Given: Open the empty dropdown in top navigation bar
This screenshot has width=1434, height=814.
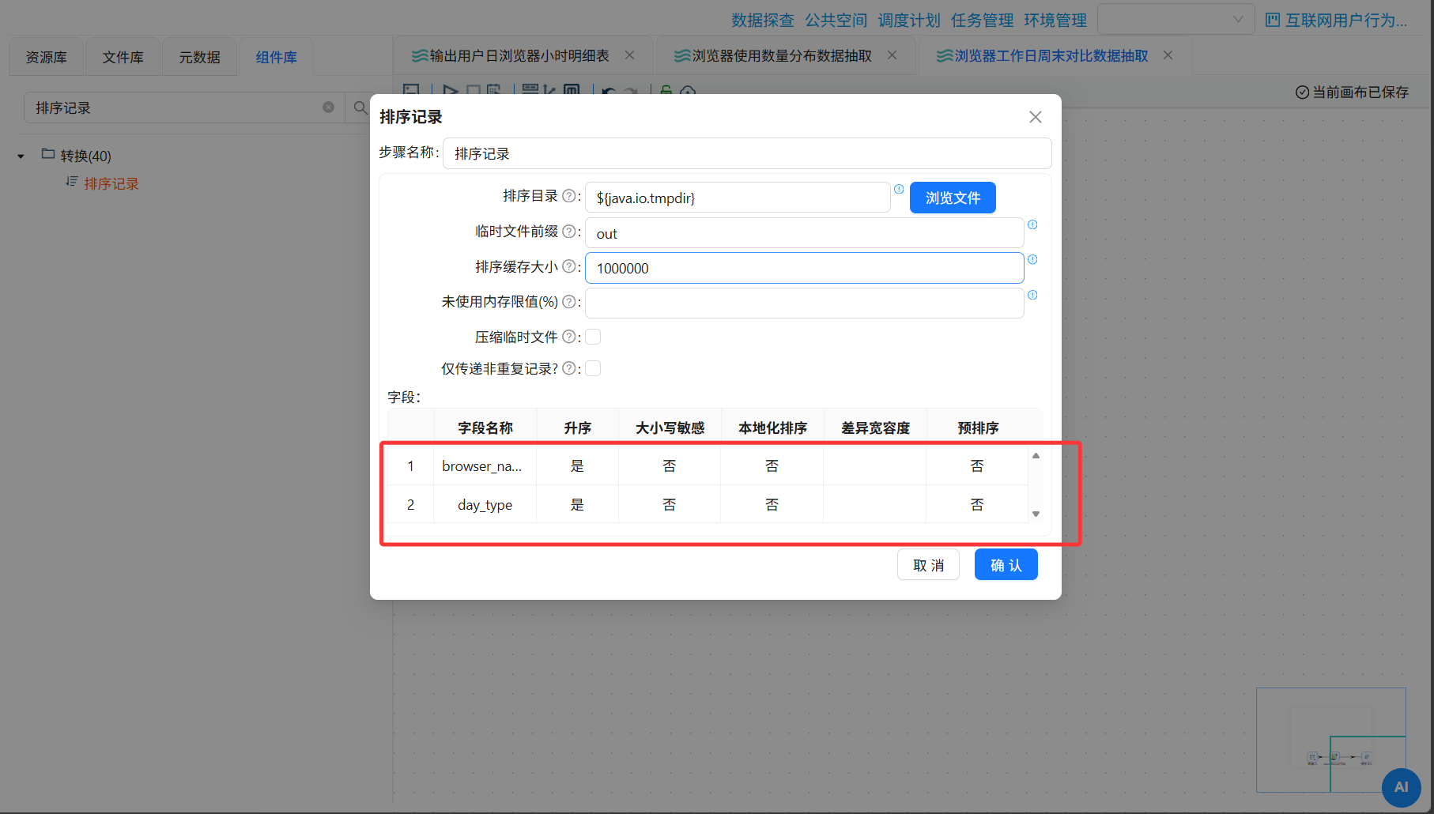Looking at the screenshot, I should (1176, 19).
